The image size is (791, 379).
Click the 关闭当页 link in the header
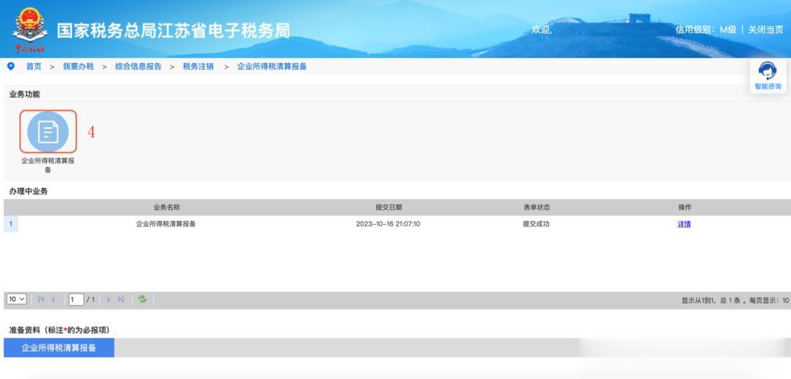766,30
